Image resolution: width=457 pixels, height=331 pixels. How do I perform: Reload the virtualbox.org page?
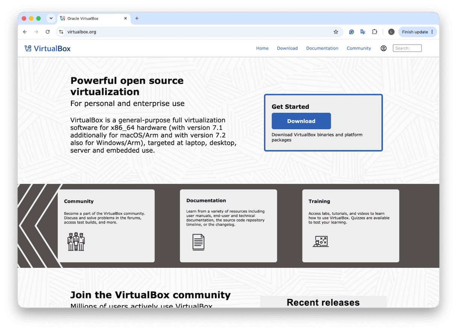tap(48, 32)
